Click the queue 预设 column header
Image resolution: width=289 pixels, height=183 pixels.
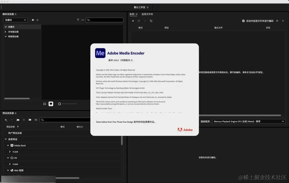(166, 28)
